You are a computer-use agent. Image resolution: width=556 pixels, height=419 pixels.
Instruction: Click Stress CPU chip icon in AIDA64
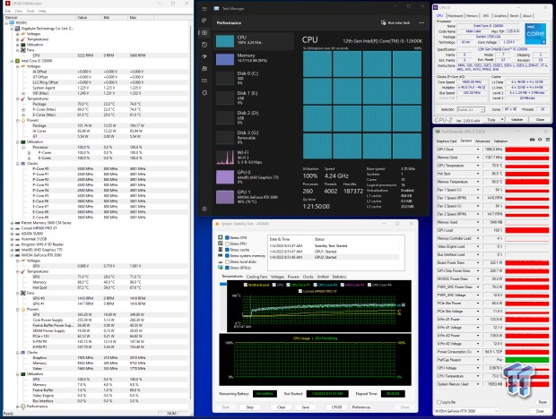(x=221, y=237)
